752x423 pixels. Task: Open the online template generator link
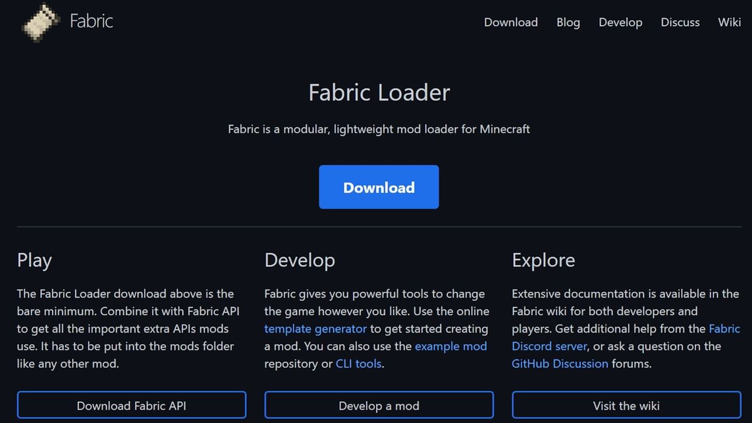click(315, 328)
